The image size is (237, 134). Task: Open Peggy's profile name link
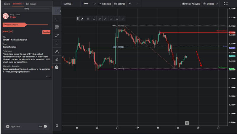pos(13,17)
